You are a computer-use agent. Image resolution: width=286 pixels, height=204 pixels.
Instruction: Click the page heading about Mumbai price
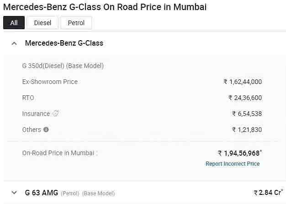tap(105, 7)
